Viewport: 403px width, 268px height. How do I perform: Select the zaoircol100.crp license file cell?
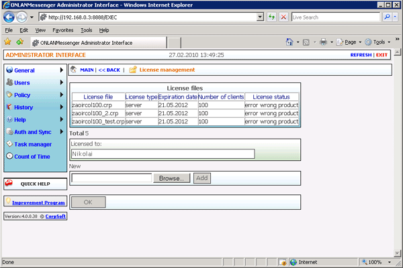(x=99, y=105)
